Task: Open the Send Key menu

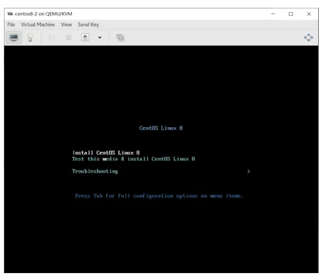Action: pyautogui.click(x=88, y=25)
